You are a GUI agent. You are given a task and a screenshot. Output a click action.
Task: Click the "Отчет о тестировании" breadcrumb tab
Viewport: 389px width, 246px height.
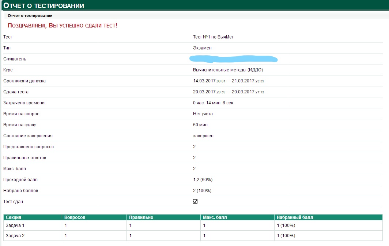[x=30, y=16]
